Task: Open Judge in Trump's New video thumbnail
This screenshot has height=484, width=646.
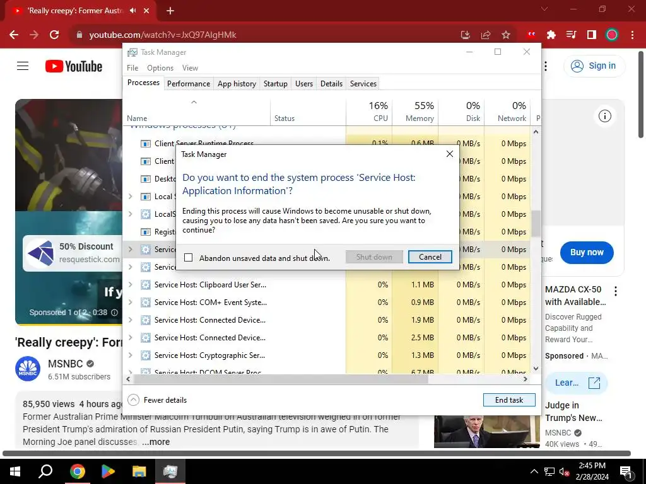Action: pyautogui.click(x=486, y=431)
